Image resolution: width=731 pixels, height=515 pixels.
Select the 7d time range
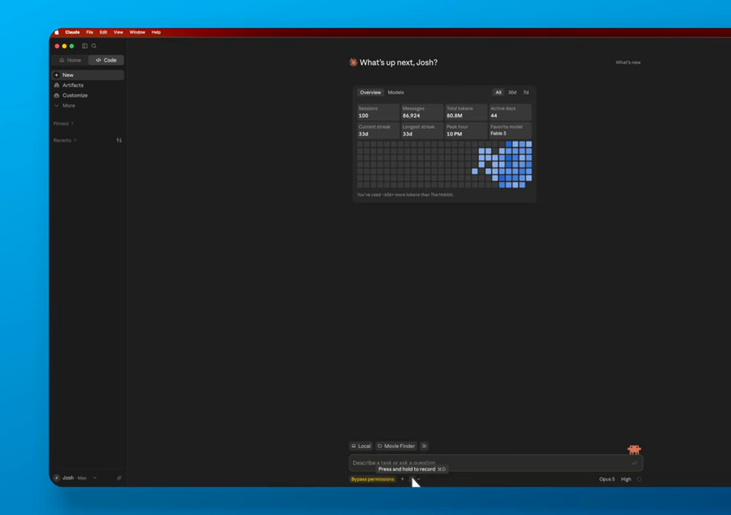click(x=526, y=93)
